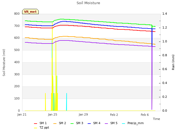Viewport: 177px width, 133px height.
Task: Click the TZ ppt legend entry
Action: (x=41, y=128)
